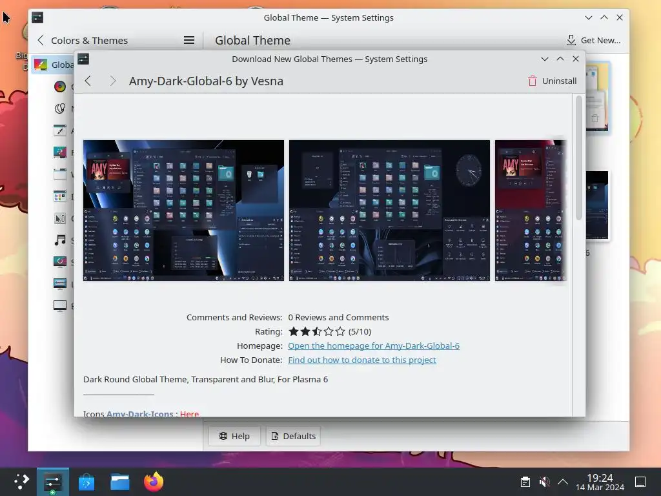Switch to System Settings taskbar entry

coord(53,482)
